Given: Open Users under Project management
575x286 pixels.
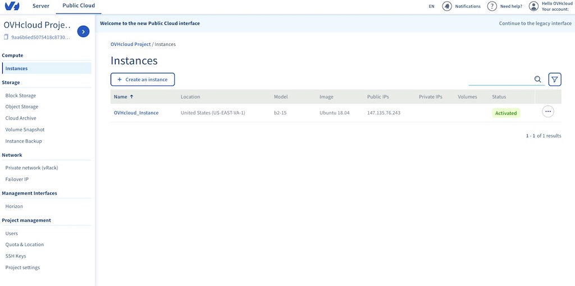Looking at the screenshot, I should pos(11,233).
